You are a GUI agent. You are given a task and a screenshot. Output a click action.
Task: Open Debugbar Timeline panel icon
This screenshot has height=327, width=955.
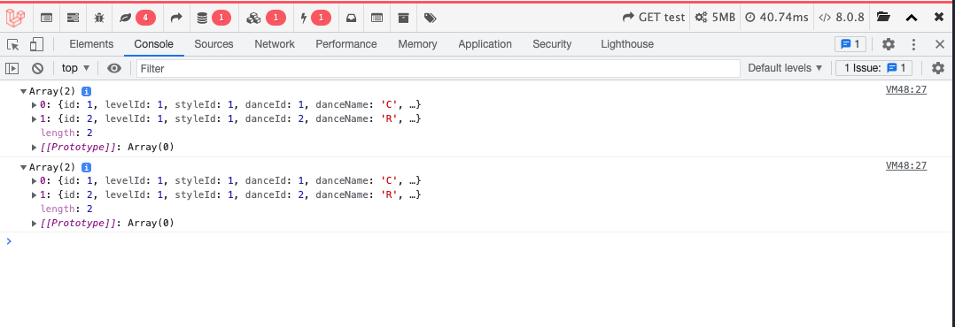[73, 18]
